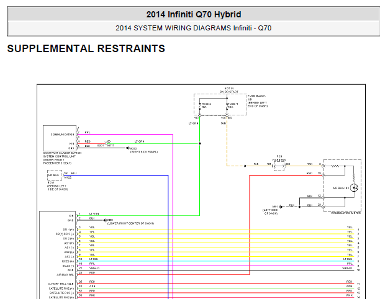The image size is (380, 299).
Task: Click the 'CUTOFF TELL TALE' pin label
Action: (61, 284)
